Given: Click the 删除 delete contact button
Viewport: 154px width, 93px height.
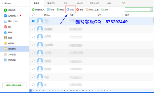Looking at the screenshot, I should click(80, 9).
